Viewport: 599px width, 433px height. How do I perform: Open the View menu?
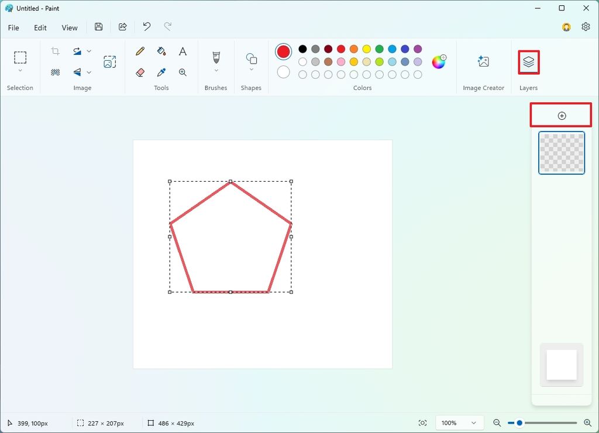(69, 27)
